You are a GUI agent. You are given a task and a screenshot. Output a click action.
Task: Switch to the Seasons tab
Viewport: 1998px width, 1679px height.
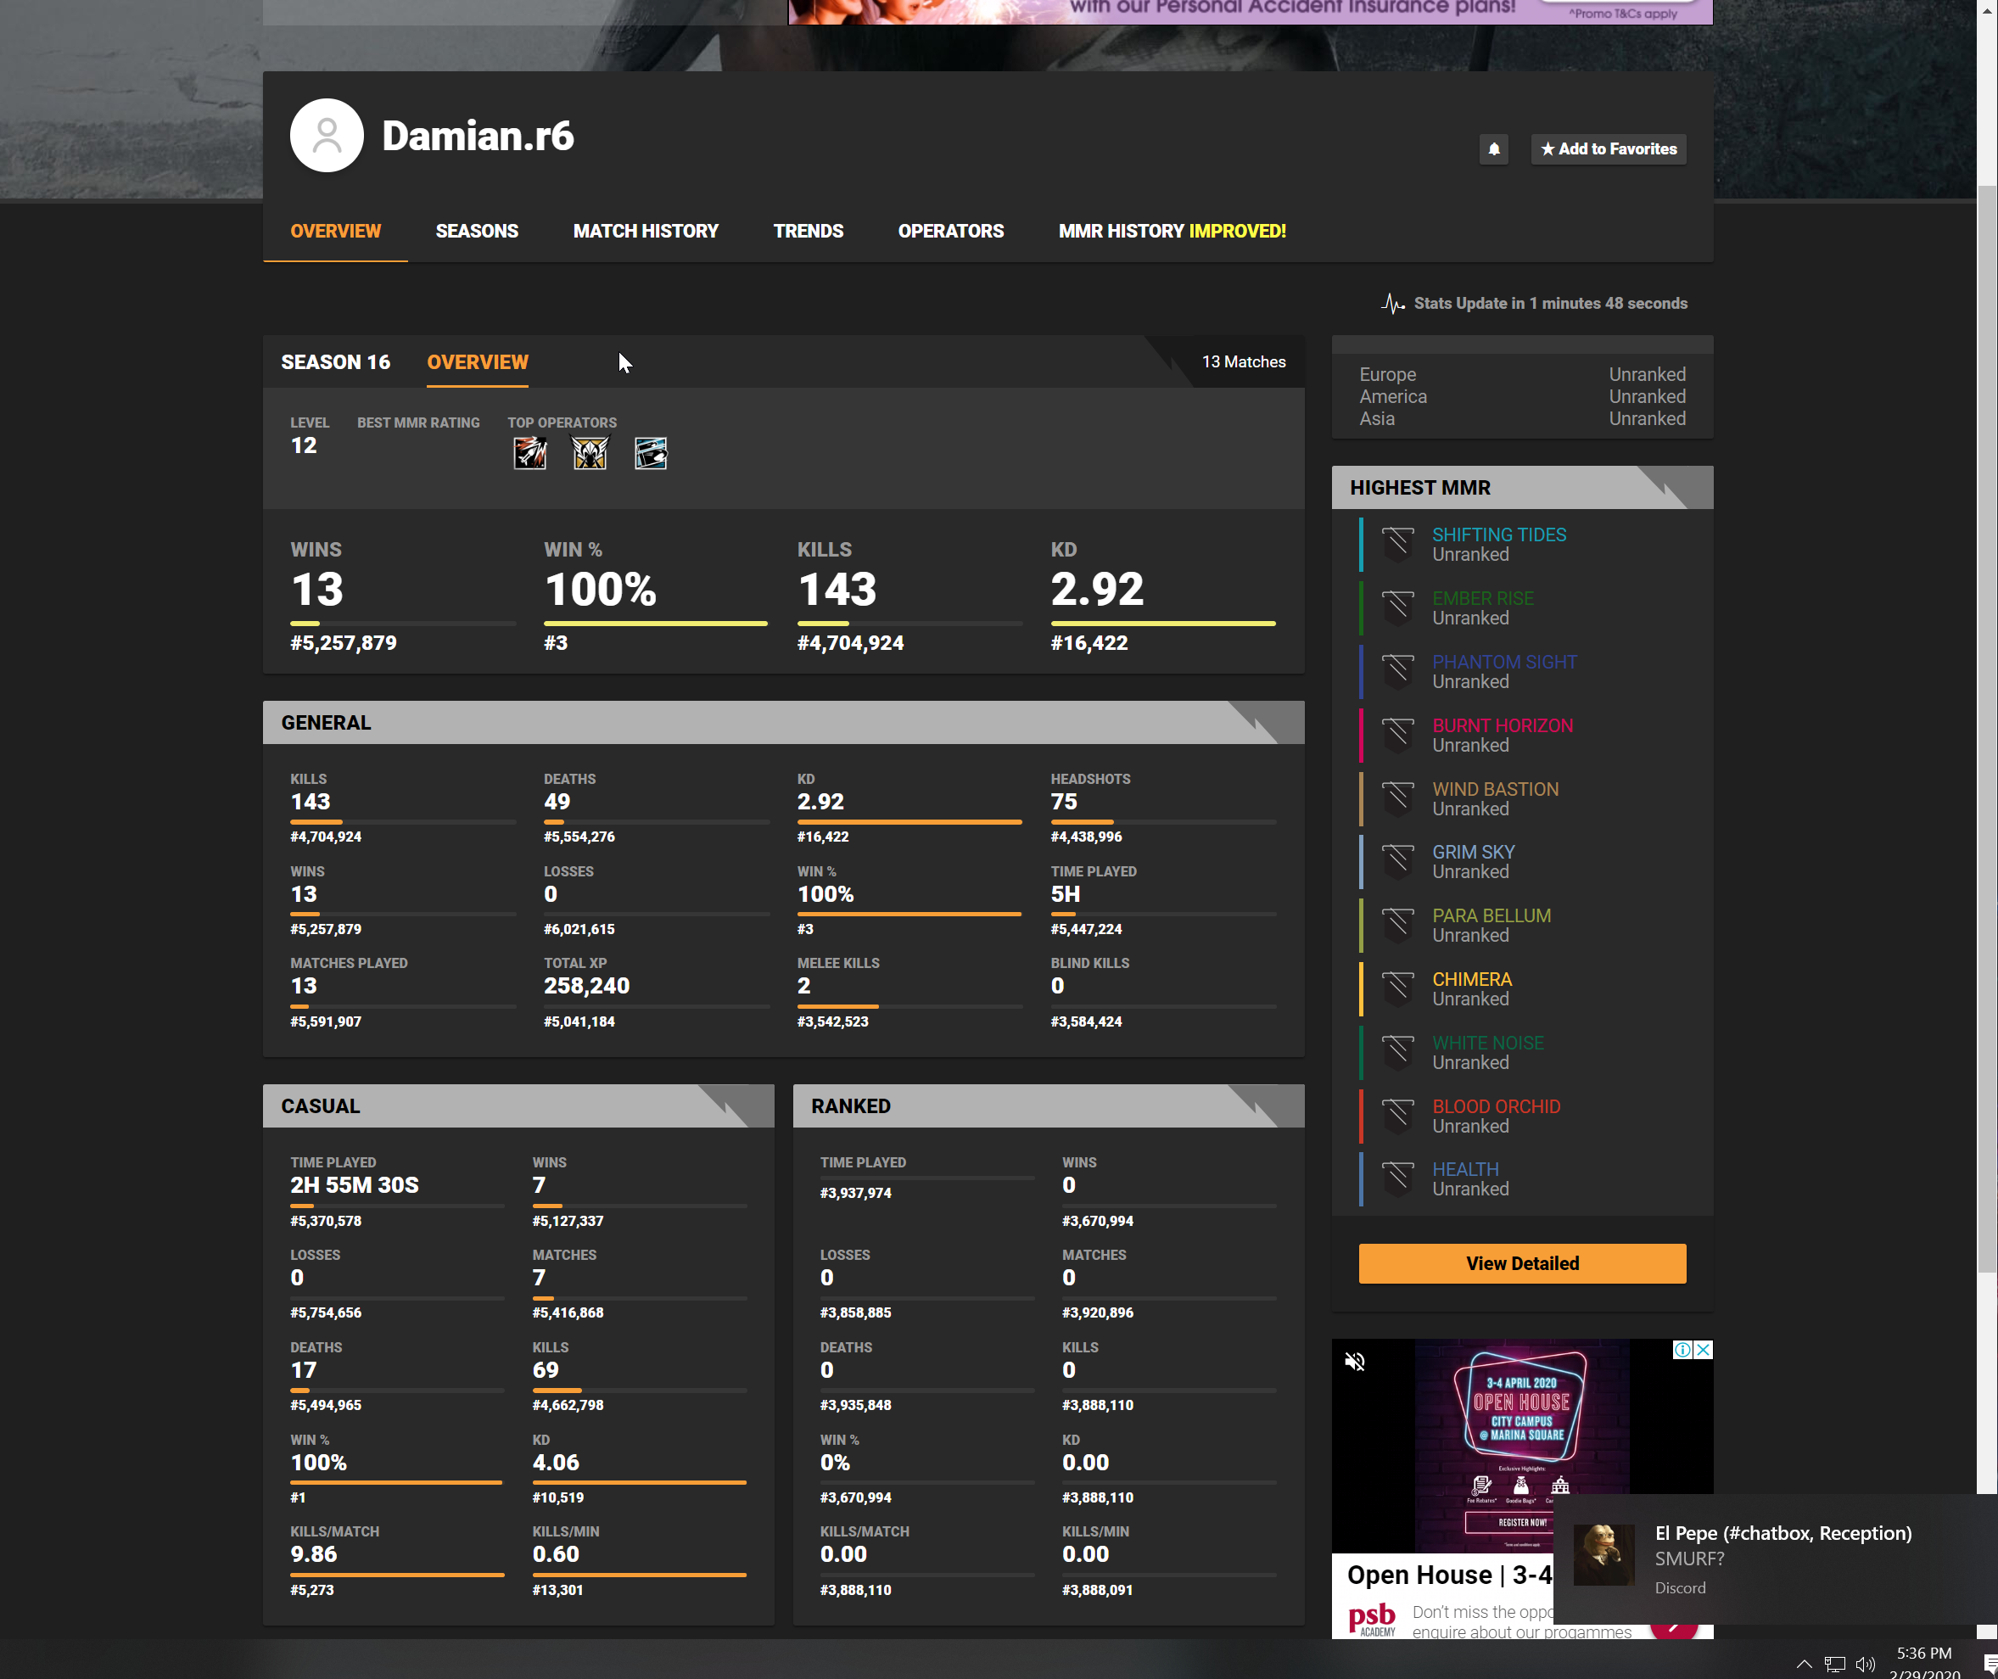click(x=477, y=232)
